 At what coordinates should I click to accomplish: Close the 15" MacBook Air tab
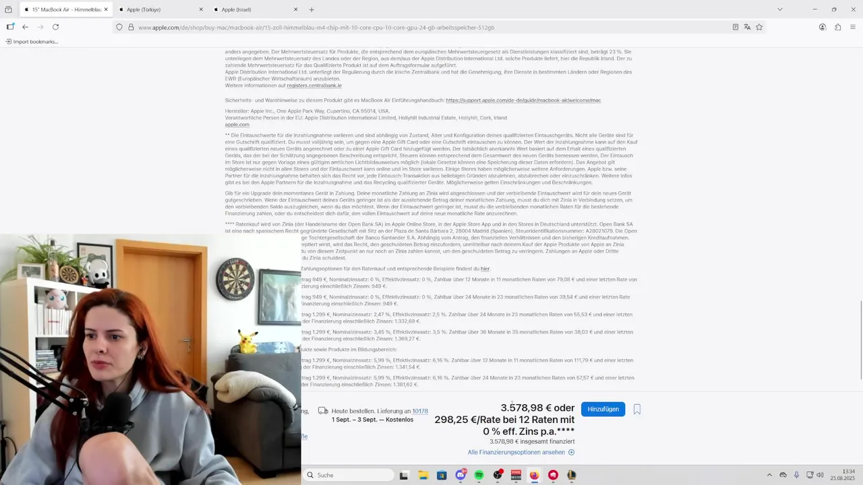(x=106, y=9)
